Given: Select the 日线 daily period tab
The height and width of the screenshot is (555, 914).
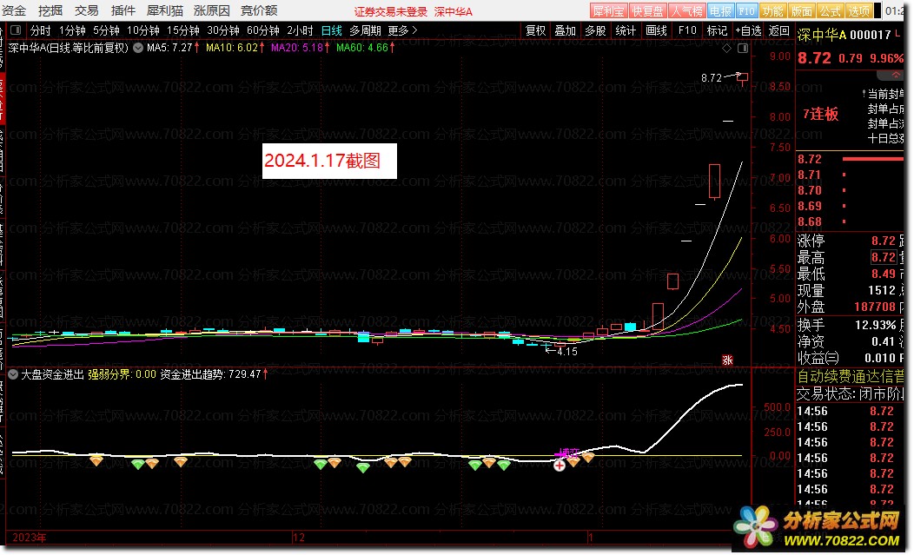Looking at the screenshot, I should tap(332, 30).
